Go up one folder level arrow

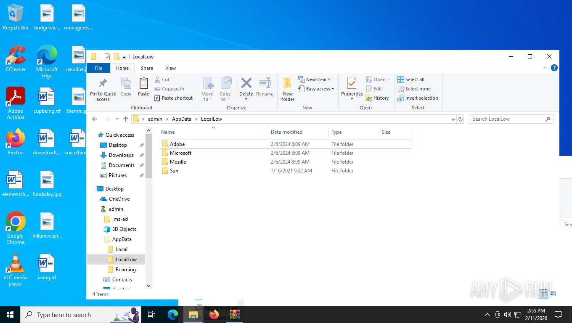click(126, 119)
